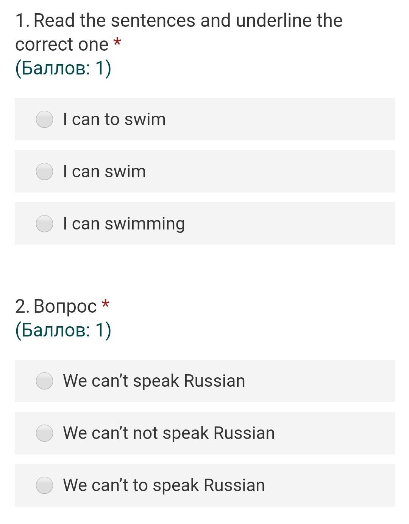This screenshot has height=524, width=409.
Task: Click the 'Read the sentences' question heading
Action: tap(179, 33)
